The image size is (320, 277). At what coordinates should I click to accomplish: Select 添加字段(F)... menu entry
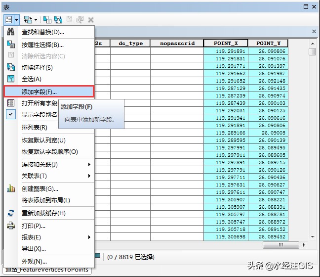(49, 92)
